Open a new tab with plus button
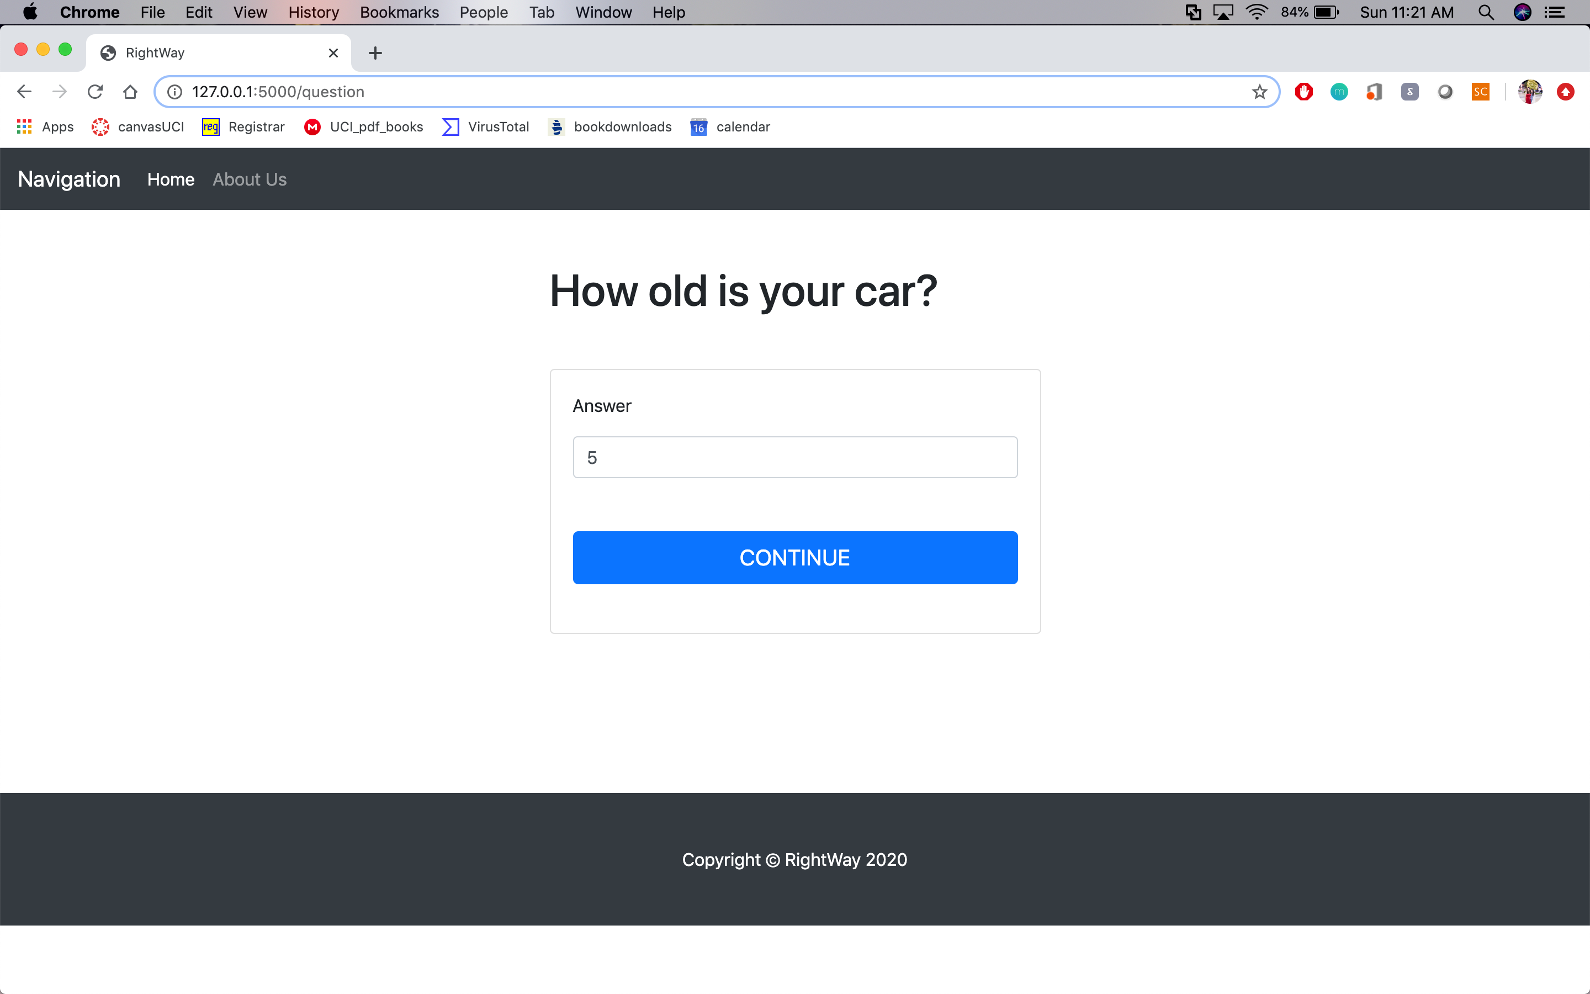The image size is (1590, 994). pyautogui.click(x=375, y=52)
